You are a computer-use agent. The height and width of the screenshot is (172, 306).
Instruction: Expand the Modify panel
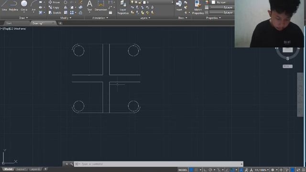pos(66,18)
